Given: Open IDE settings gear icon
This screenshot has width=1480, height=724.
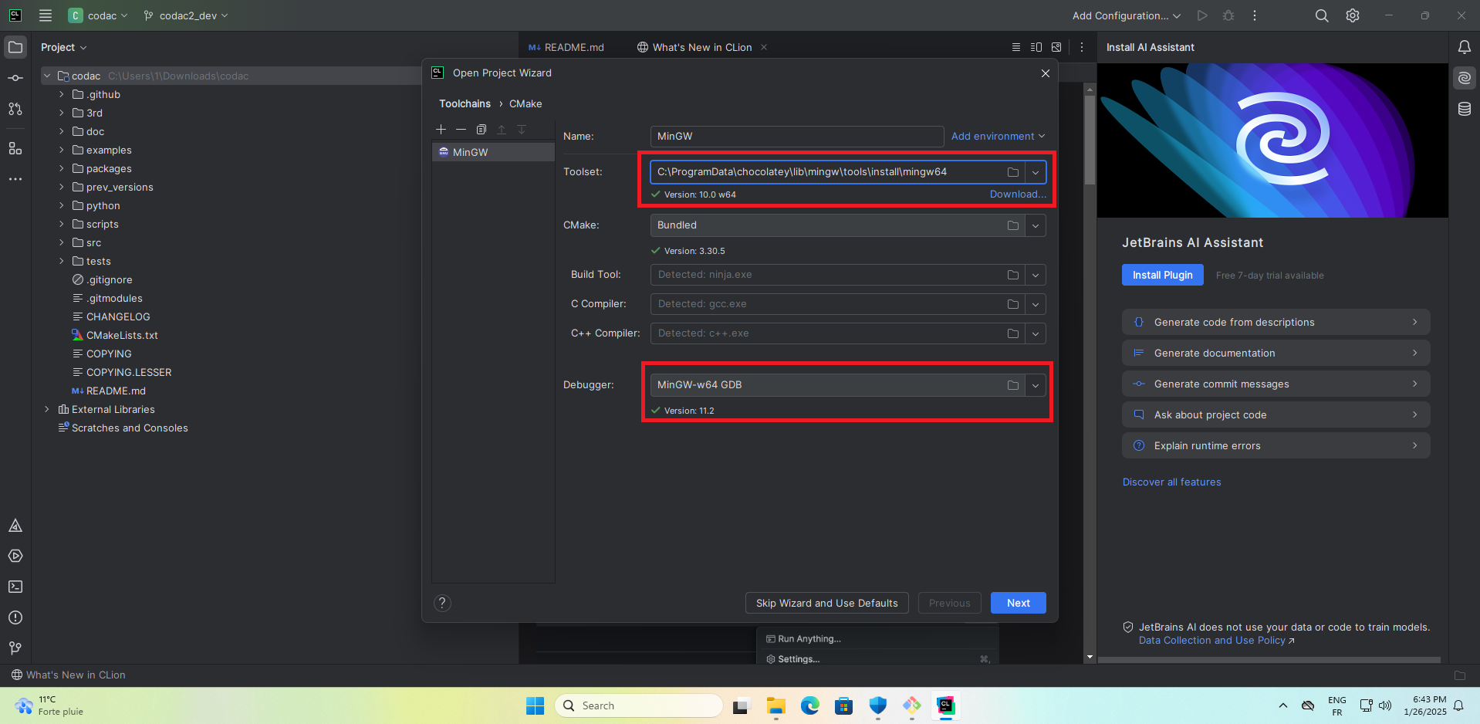Looking at the screenshot, I should [x=1353, y=15].
